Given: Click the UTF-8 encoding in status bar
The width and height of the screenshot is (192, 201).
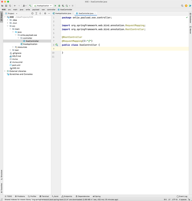Looking at the screenshot, I should [x=175, y=199].
